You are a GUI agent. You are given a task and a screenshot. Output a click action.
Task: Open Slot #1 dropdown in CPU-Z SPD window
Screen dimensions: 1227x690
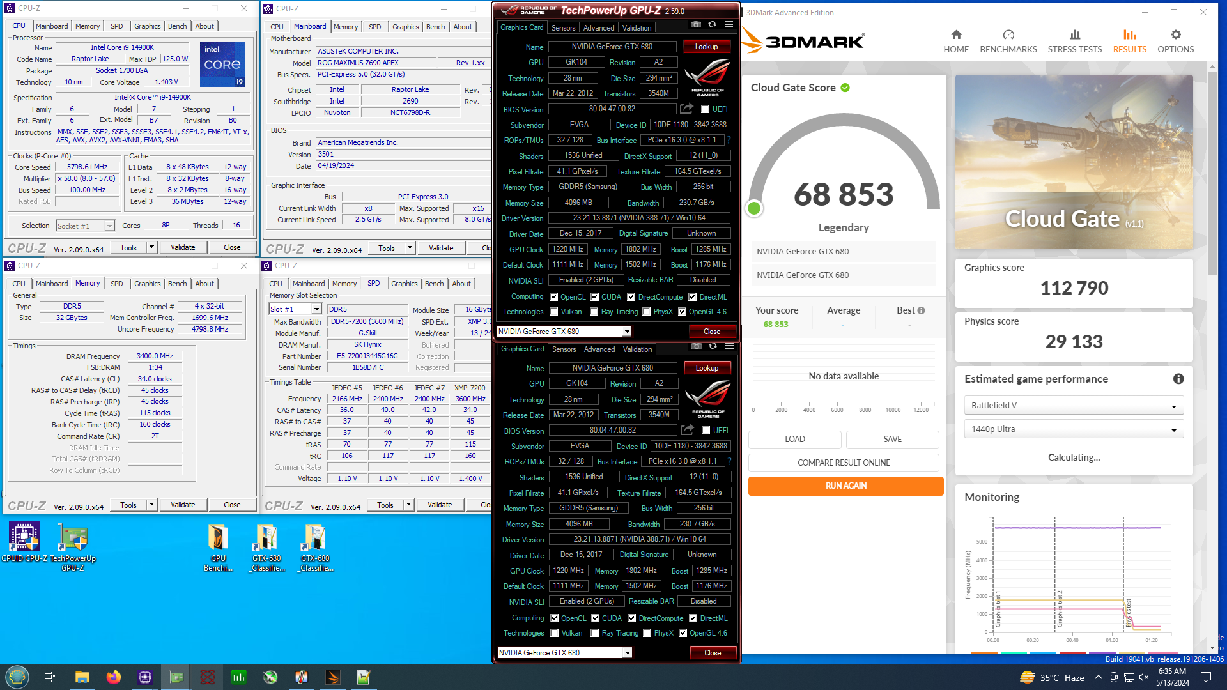pos(316,309)
